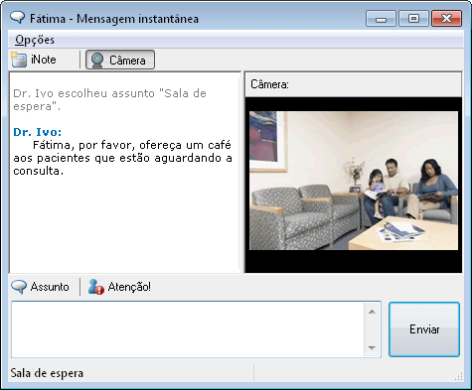Click the message down arrow scroll button
Image resolution: width=472 pixels, height=390 pixels.
point(372,347)
